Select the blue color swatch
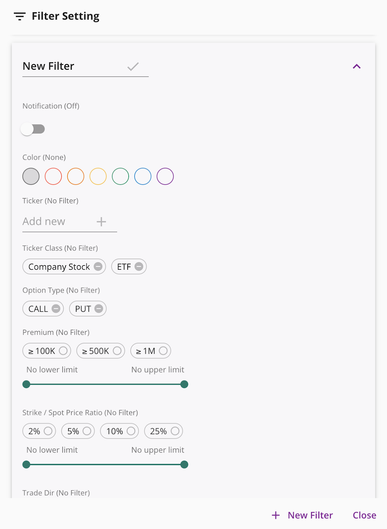Viewport: 387px width, 529px height. [x=143, y=176]
